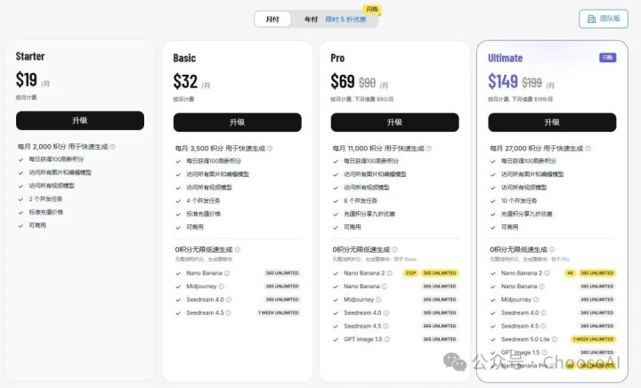Image resolution: width=641 pixels, height=388 pixels.
Task: Click the Ultimate plan title
Action: (x=506, y=58)
